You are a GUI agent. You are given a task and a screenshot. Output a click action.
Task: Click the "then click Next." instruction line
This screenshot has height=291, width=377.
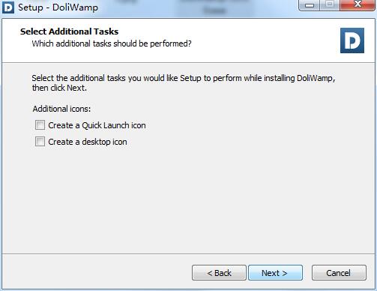coord(59,88)
